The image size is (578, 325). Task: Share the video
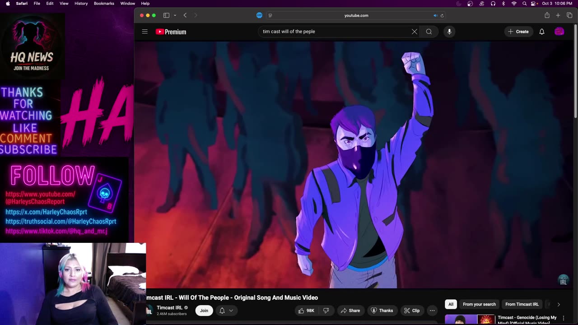(350, 311)
